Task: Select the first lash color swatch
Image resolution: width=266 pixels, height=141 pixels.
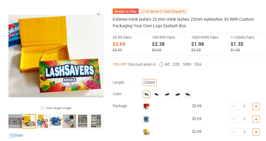Action: (x=146, y=94)
